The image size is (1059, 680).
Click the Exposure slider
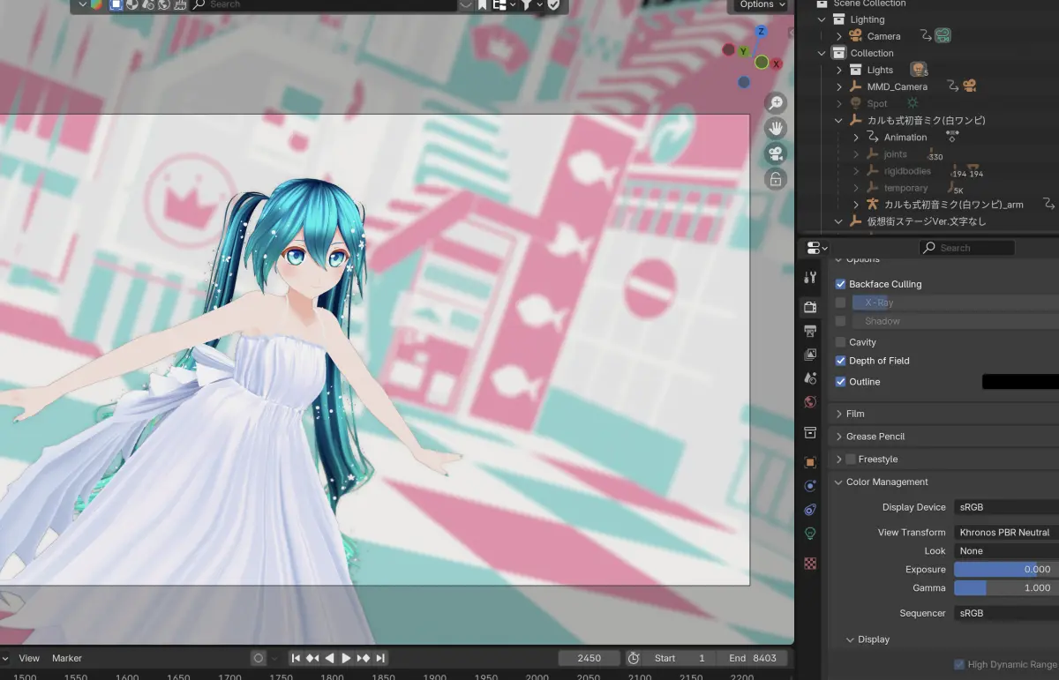click(x=1006, y=570)
